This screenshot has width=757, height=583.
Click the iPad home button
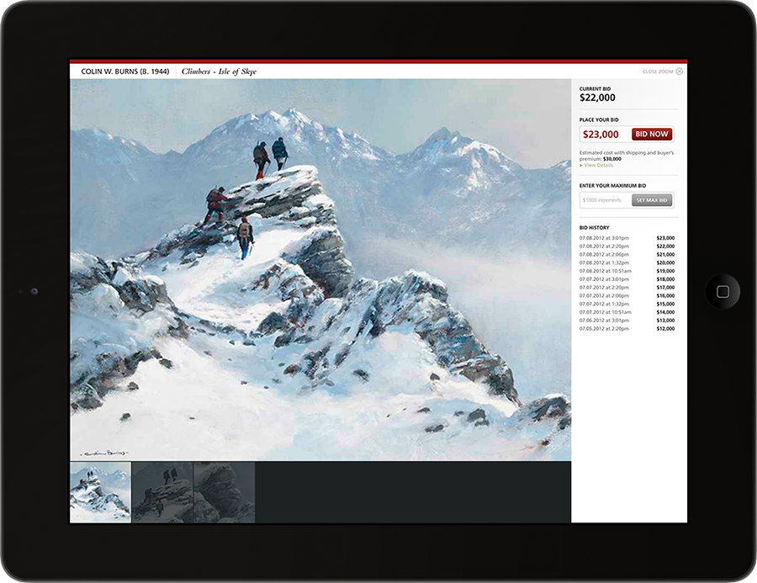coord(723,291)
